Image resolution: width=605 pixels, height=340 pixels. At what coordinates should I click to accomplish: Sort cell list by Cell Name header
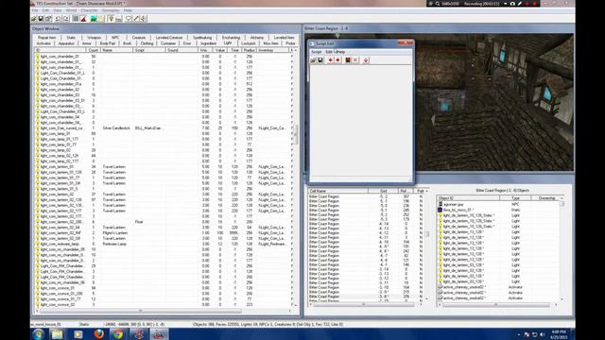pos(338,191)
